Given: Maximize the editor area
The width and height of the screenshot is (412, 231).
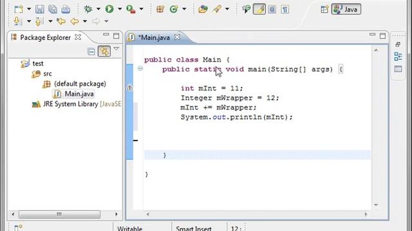Looking at the screenshot, I should (382, 36).
